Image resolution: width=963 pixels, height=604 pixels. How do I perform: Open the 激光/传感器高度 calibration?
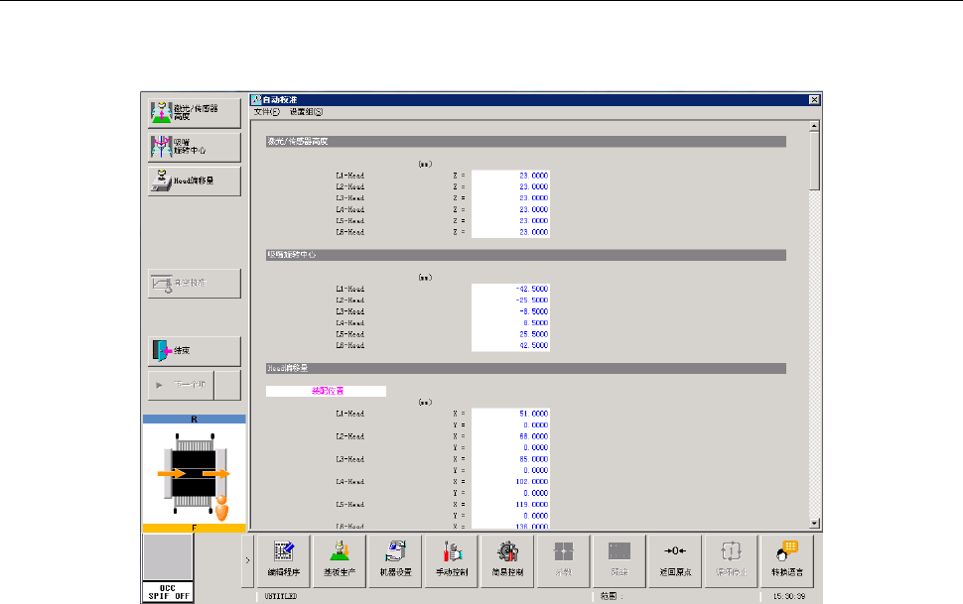tap(194, 113)
